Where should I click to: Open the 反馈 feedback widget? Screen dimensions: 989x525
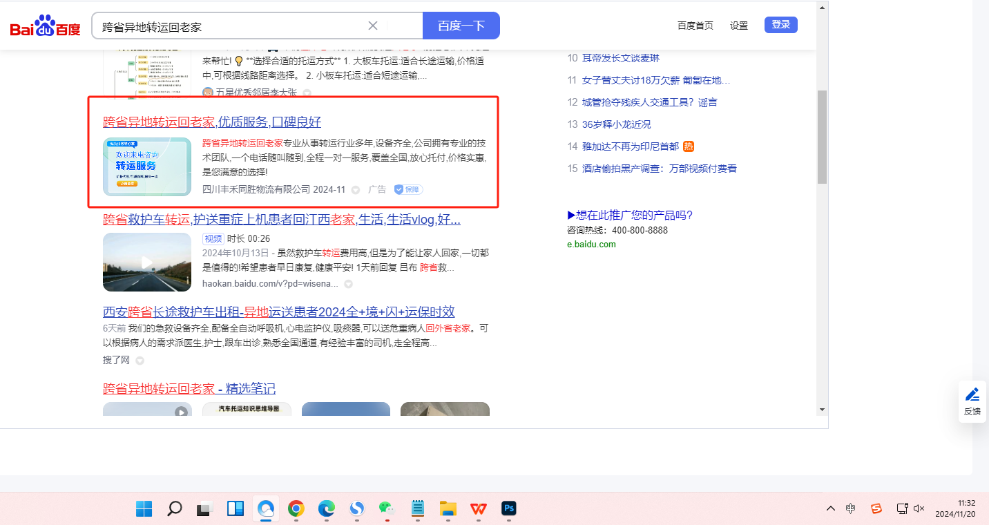tap(972, 401)
